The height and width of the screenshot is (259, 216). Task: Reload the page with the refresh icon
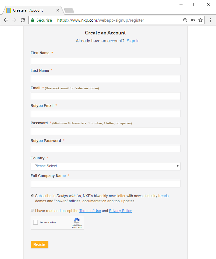pyautogui.click(x=23, y=20)
